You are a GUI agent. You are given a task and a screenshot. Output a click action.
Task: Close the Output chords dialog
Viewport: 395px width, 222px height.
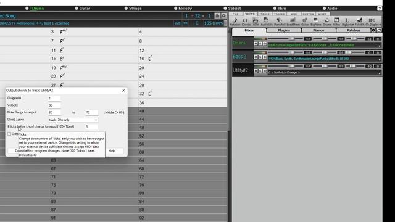123,90
